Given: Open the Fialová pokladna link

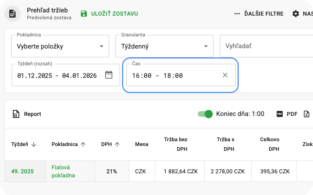Looking at the screenshot, I should pyautogui.click(x=63, y=171).
